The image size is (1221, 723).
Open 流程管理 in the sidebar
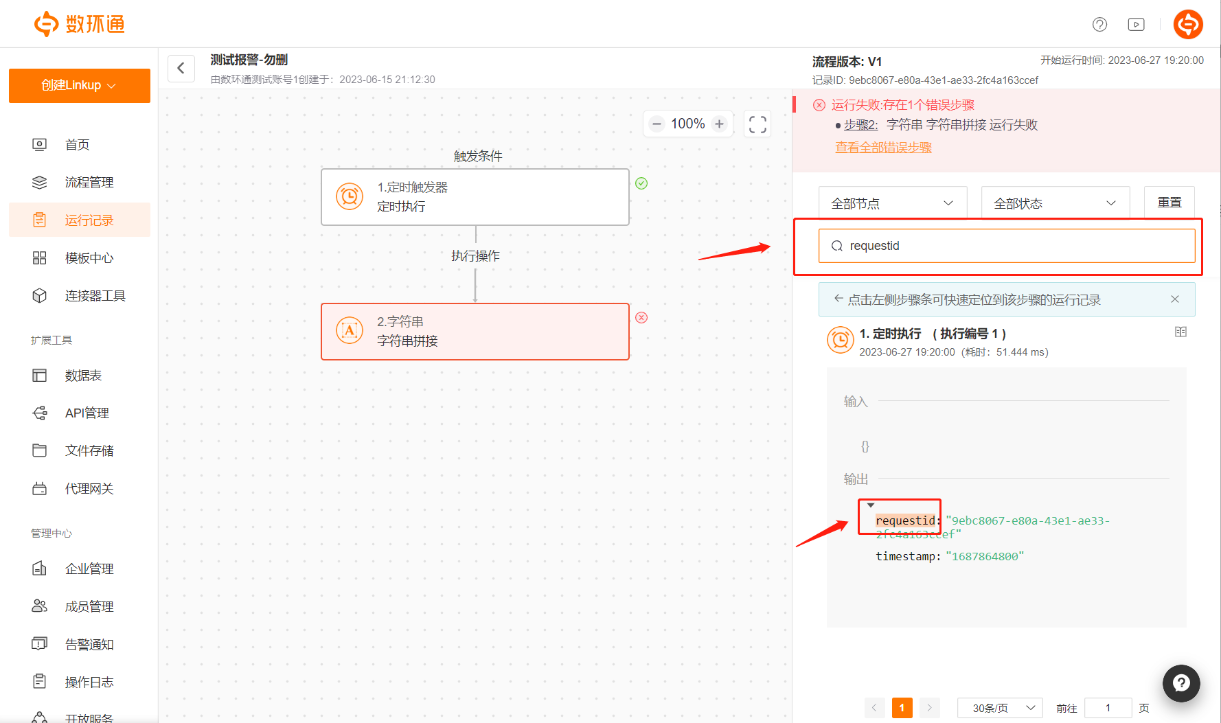(89, 183)
